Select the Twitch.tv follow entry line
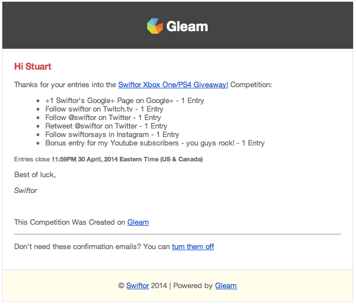The height and width of the screenshot is (304, 356). tap(104, 109)
